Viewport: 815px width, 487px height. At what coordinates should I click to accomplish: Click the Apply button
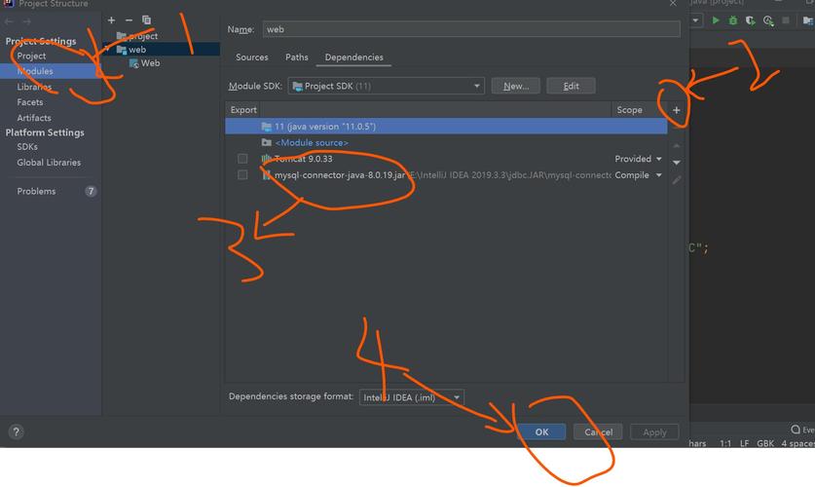coord(654,431)
